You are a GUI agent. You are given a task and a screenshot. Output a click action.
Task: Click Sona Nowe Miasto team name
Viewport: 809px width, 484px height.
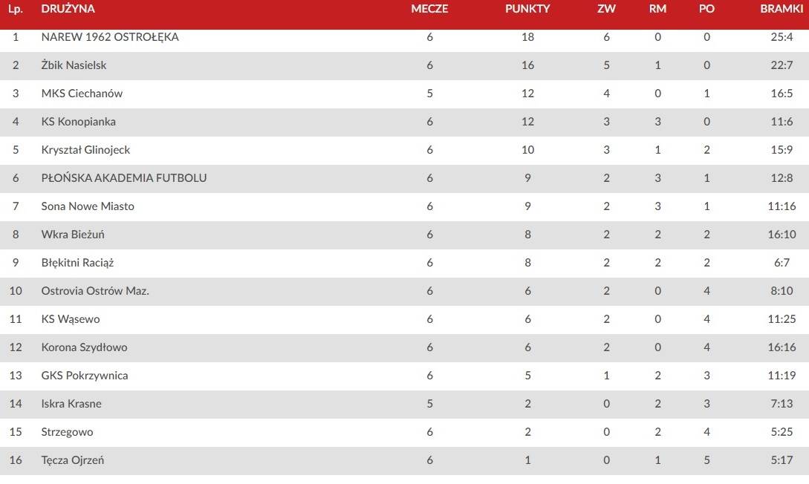(x=88, y=206)
